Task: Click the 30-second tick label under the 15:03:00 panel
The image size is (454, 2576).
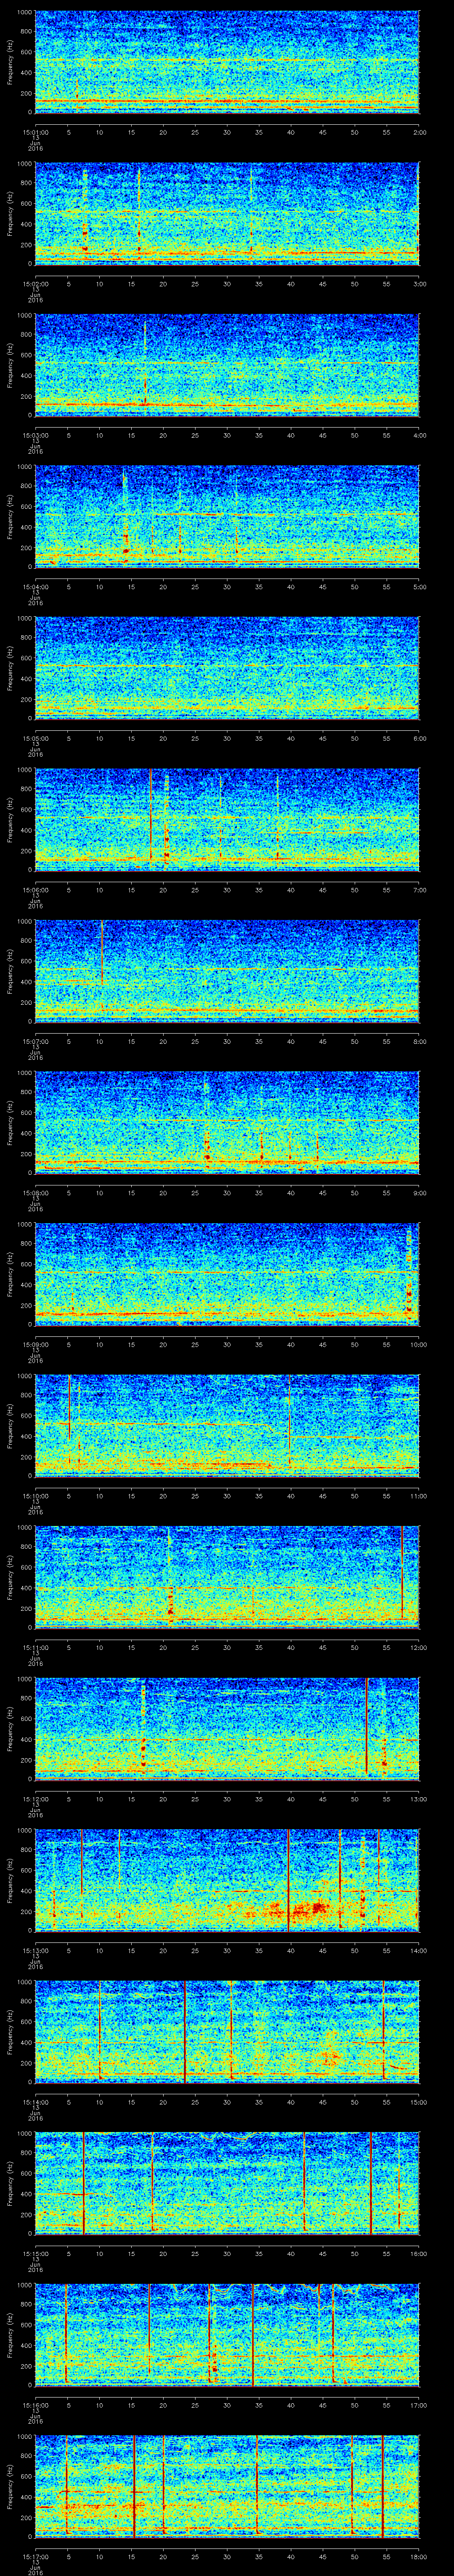Action: [227, 434]
